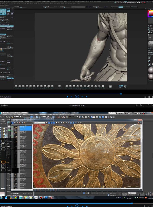Open Photoshop from the Windows taskbar

coord(46,198)
